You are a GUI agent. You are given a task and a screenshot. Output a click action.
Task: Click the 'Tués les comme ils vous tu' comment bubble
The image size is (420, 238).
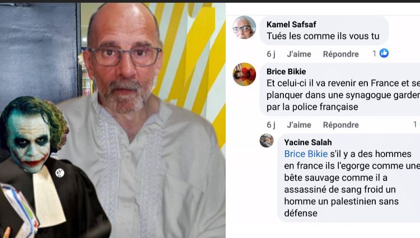[x=324, y=31]
